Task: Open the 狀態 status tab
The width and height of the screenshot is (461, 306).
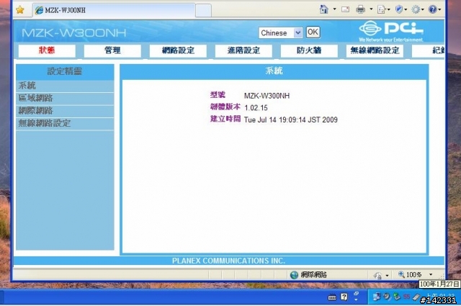Action: [47, 50]
